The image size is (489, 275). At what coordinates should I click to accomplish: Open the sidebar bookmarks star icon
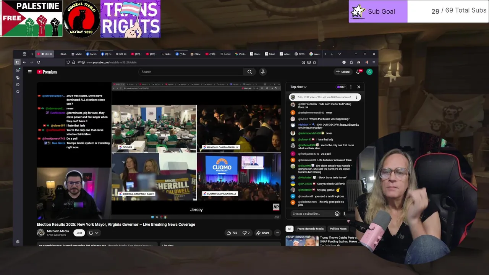pos(18,91)
